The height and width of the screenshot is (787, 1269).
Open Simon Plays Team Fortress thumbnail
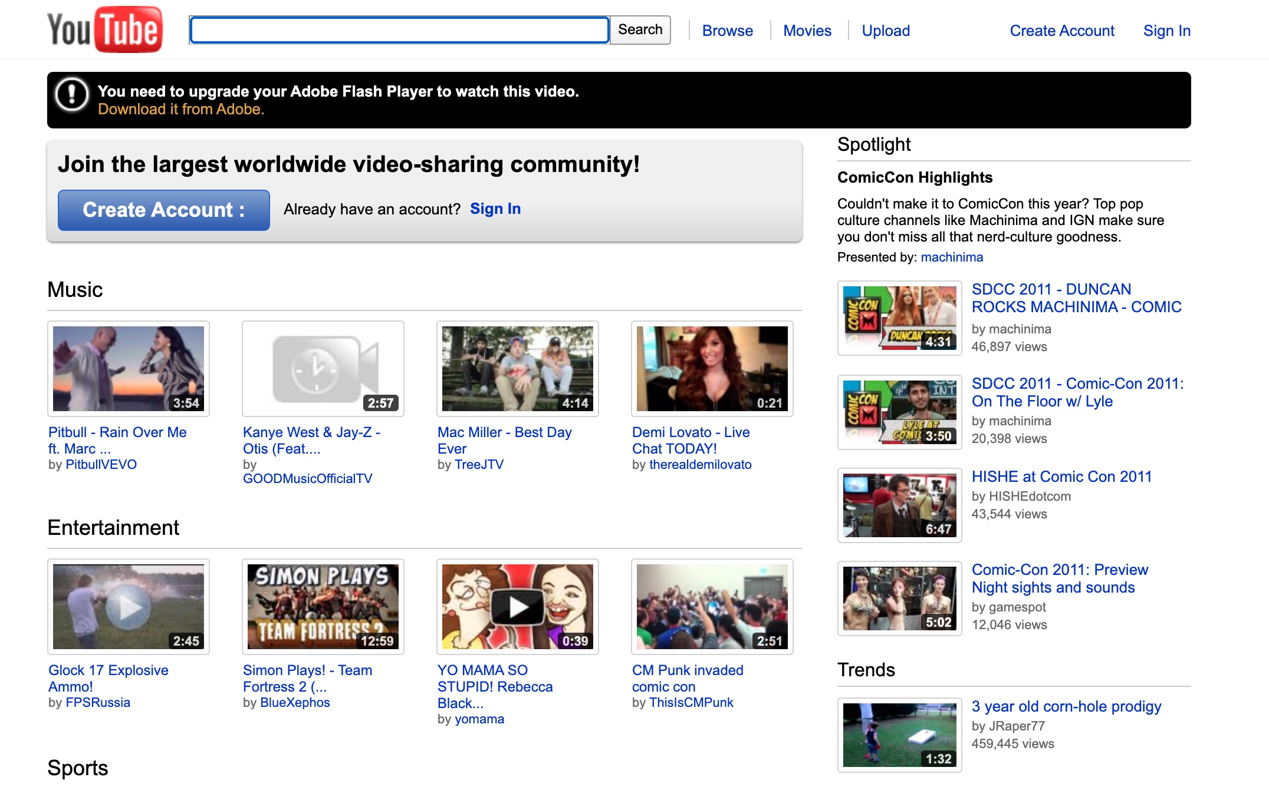[323, 607]
